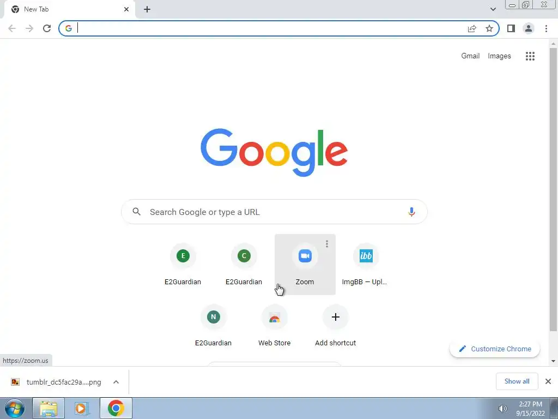This screenshot has height=419, width=558.
Task: Click the Chrome taskbar icon
Action: click(116, 408)
